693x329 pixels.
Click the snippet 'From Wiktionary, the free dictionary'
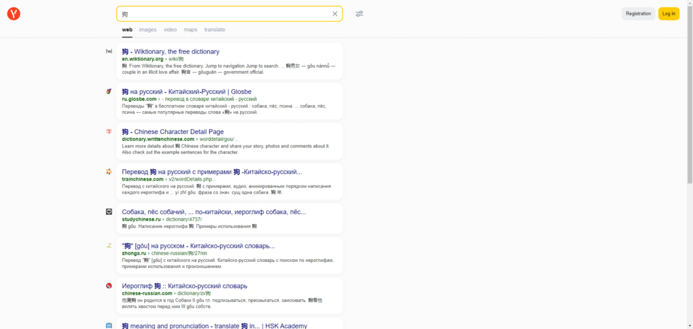[x=229, y=69]
